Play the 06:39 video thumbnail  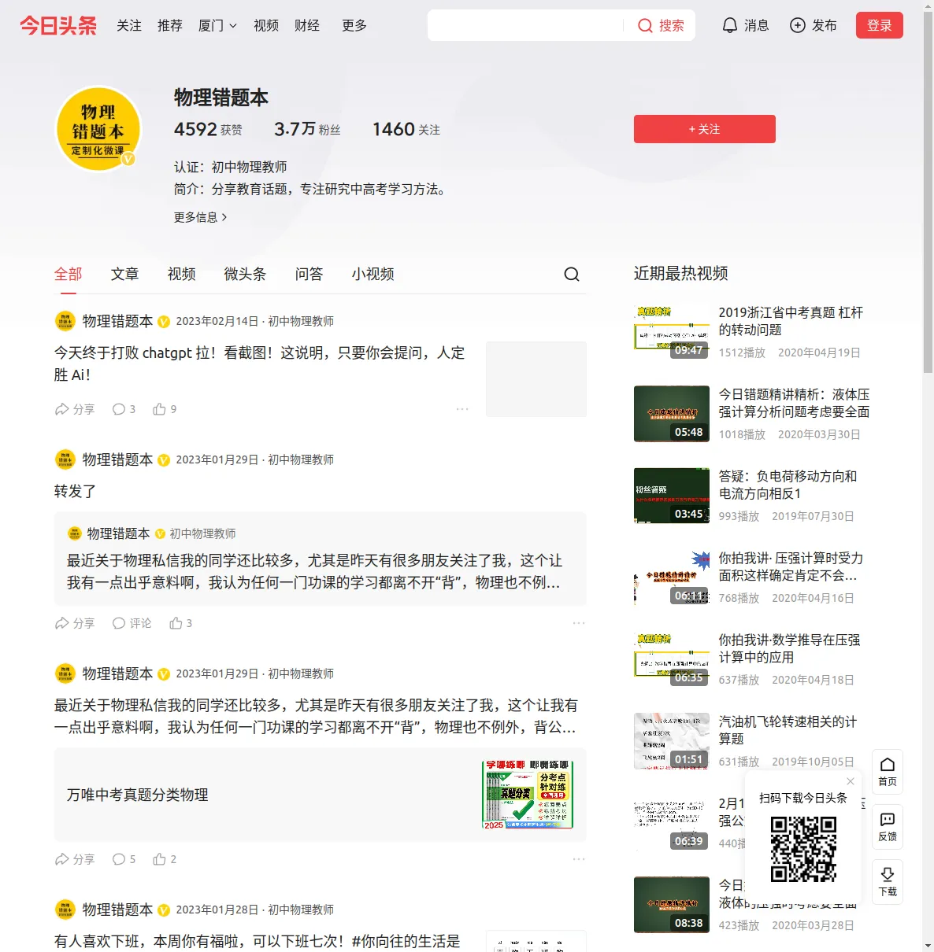pos(672,823)
